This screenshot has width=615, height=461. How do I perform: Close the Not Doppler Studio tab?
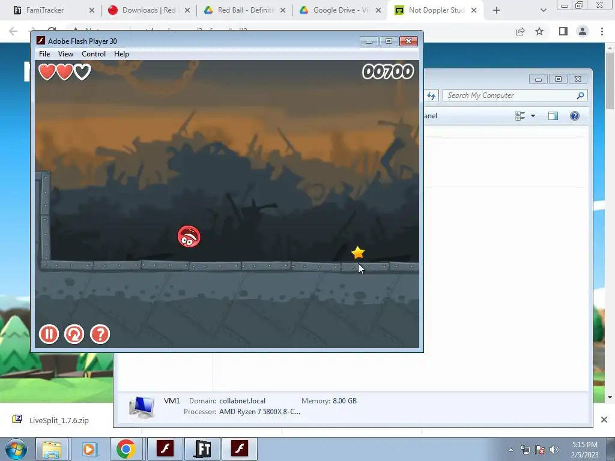click(x=474, y=10)
